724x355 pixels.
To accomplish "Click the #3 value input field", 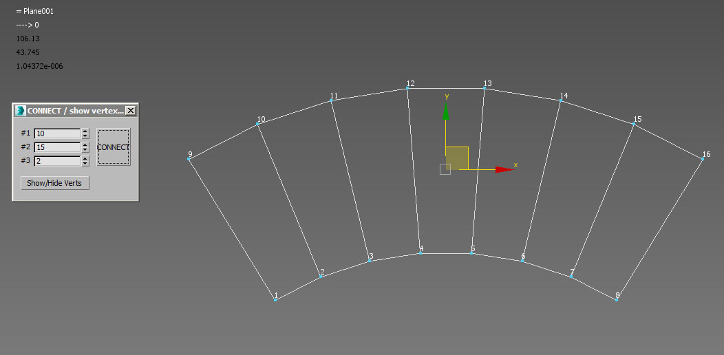I will click(x=57, y=161).
